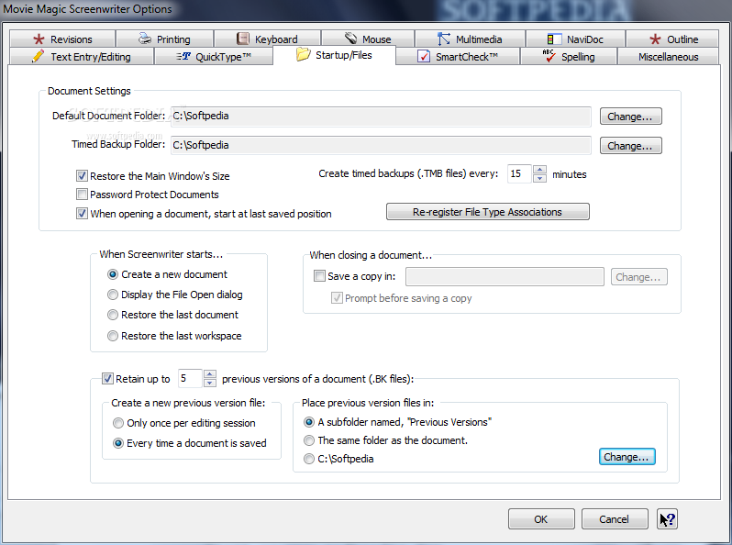The height and width of the screenshot is (545, 732).
Task: Click Re-register File Type Associations
Action: (x=488, y=212)
